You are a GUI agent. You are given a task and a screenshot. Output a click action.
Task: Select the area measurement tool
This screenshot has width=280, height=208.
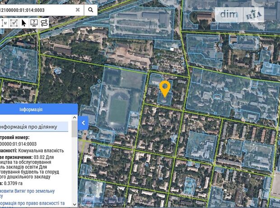pyautogui.click(x=14, y=23)
